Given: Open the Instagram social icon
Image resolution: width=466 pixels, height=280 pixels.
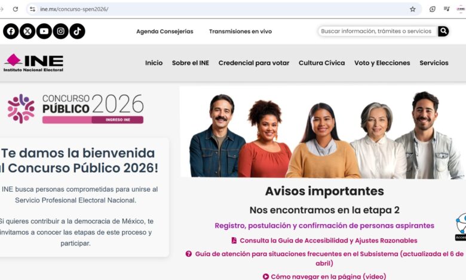Looking at the screenshot, I should pos(60,31).
